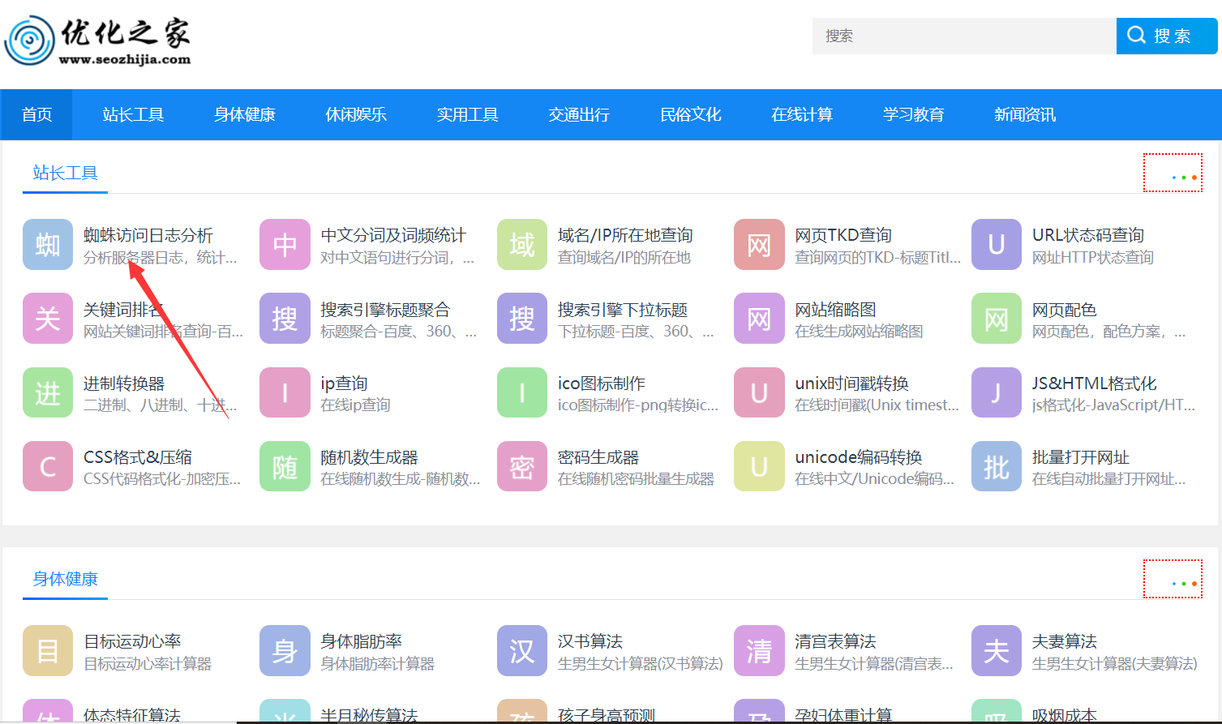Click the 网站缩略图 icon
The width and height of the screenshot is (1222, 724).
[759, 319]
